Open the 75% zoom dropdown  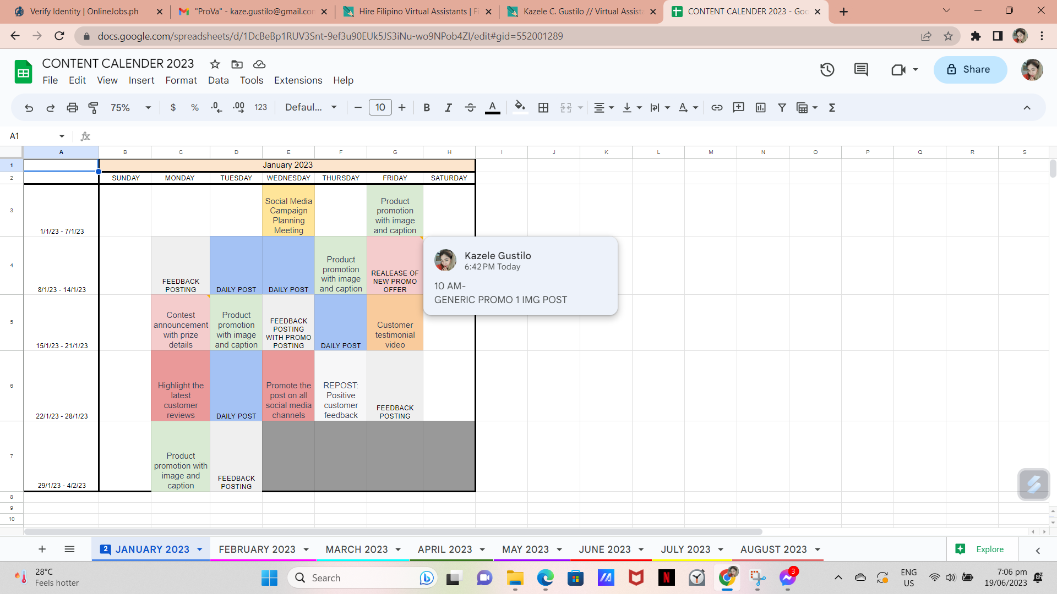[x=130, y=108]
